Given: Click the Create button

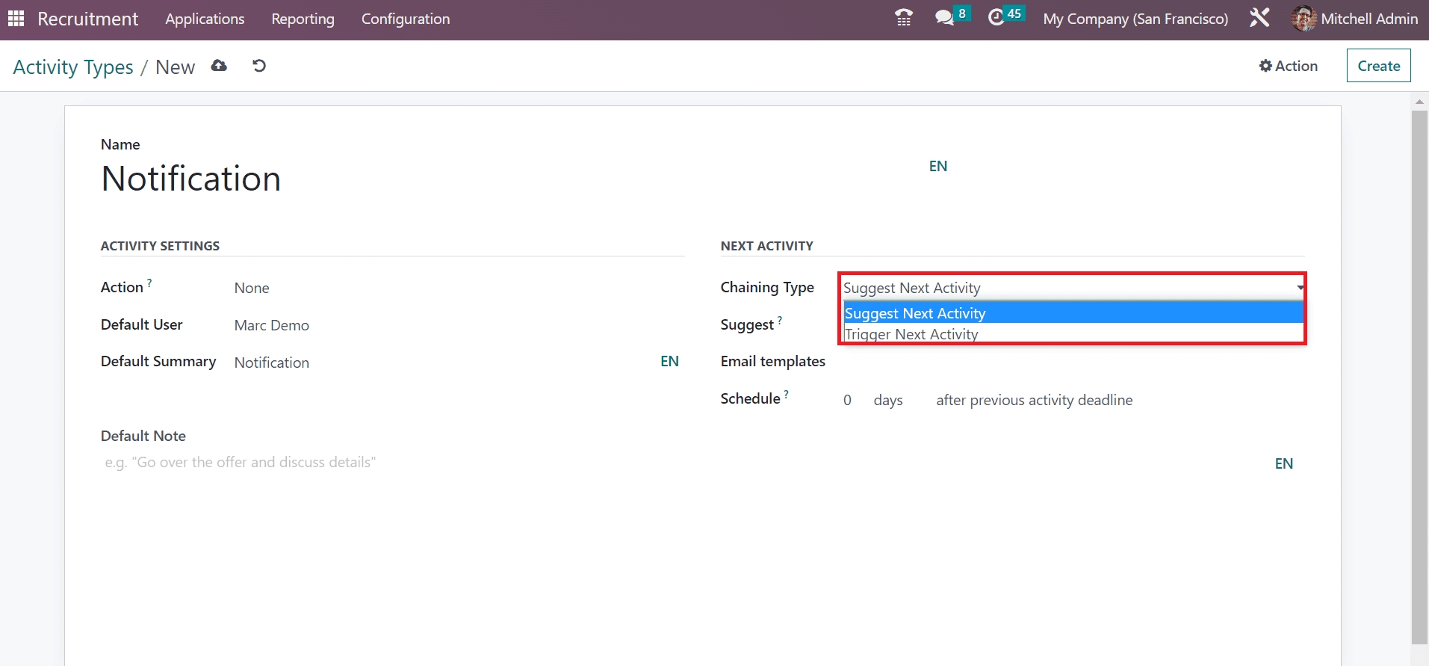Looking at the screenshot, I should pyautogui.click(x=1378, y=66).
